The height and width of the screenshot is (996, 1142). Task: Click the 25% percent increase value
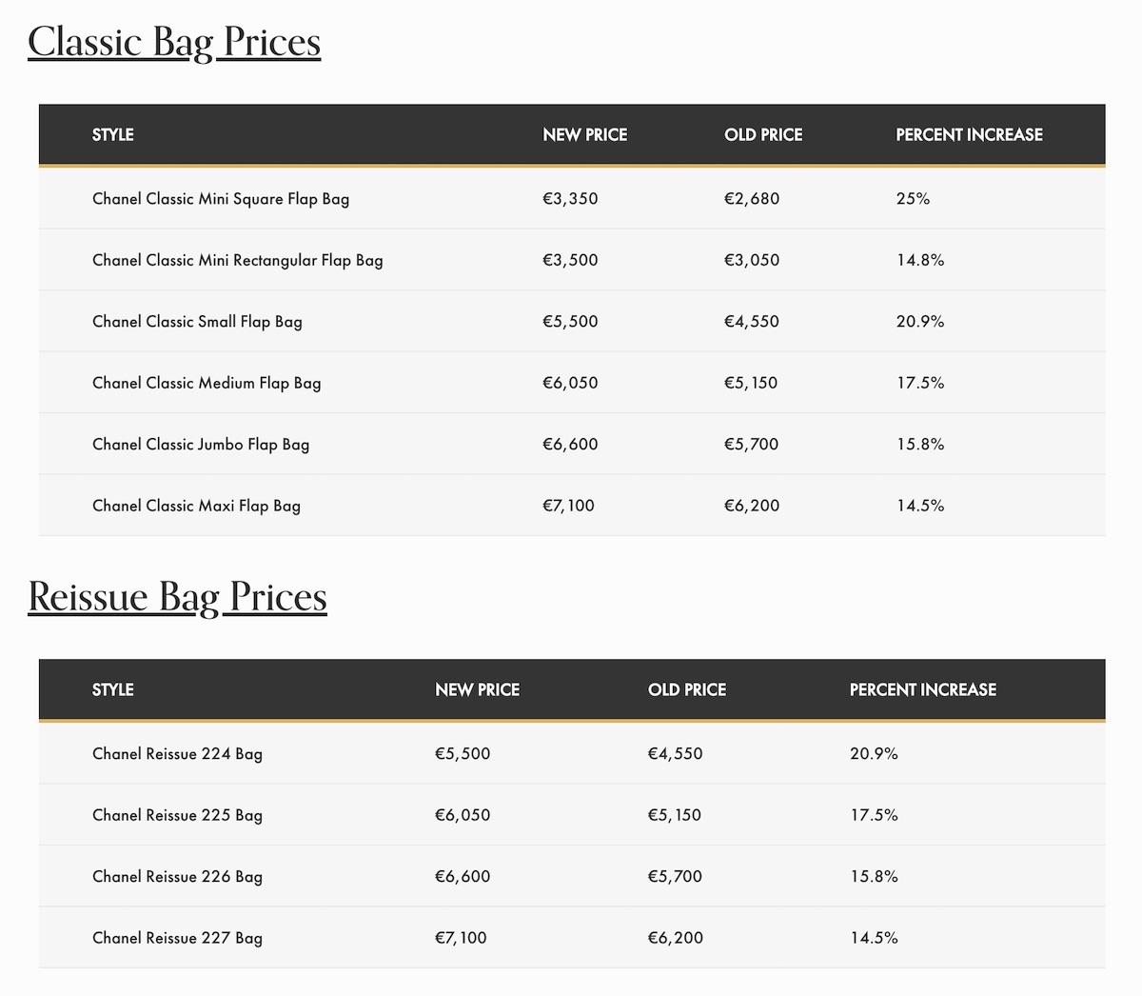coord(914,199)
